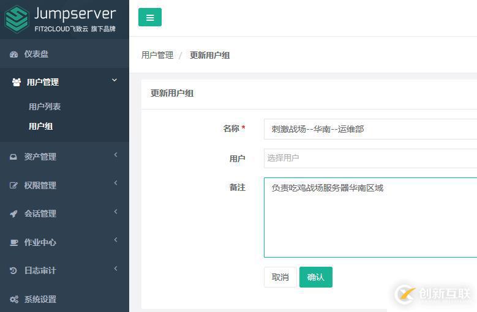This screenshot has height=312, width=477.
Task: Click the 名称 name input field
Action: [370, 129]
